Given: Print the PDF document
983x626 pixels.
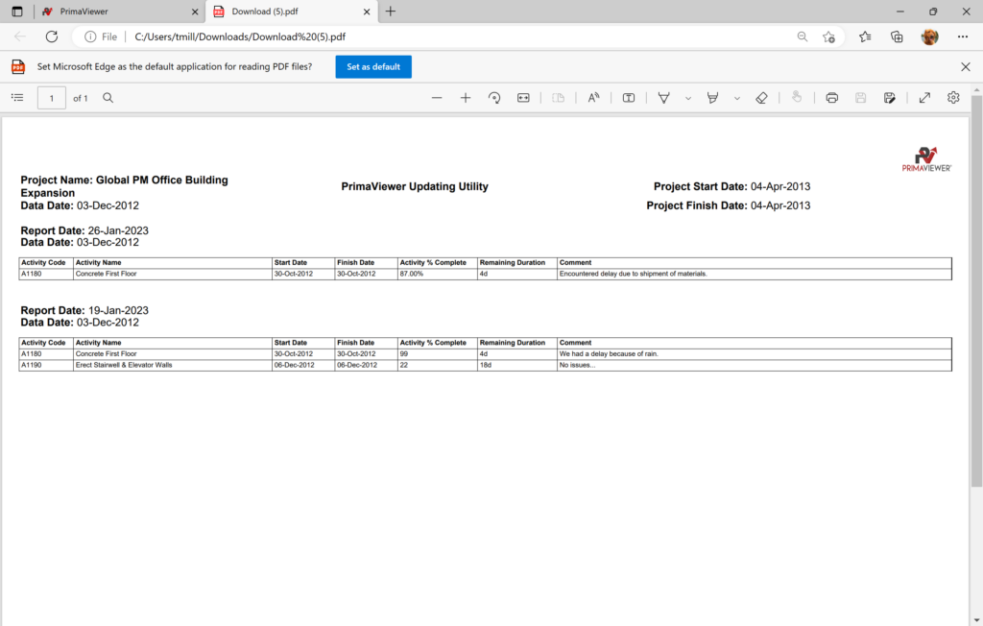Looking at the screenshot, I should pos(832,98).
